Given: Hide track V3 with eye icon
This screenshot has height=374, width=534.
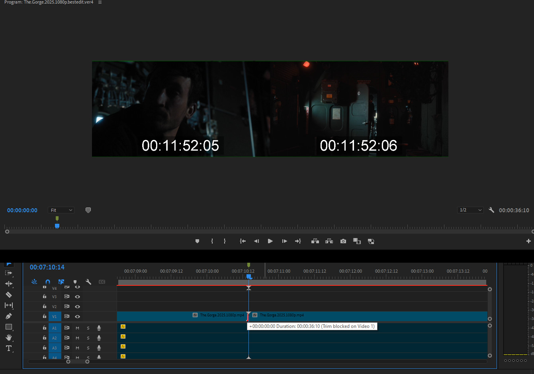Looking at the screenshot, I should (x=78, y=296).
